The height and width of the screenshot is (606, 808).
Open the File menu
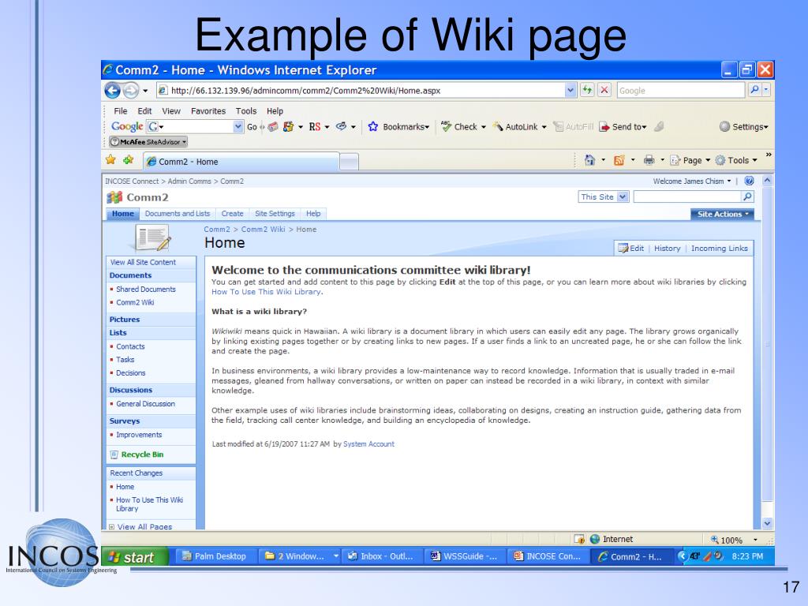(x=121, y=110)
